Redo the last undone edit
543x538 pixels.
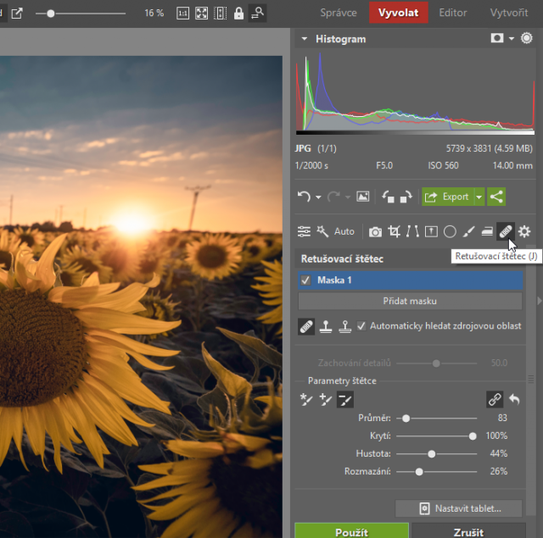tap(333, 197)
